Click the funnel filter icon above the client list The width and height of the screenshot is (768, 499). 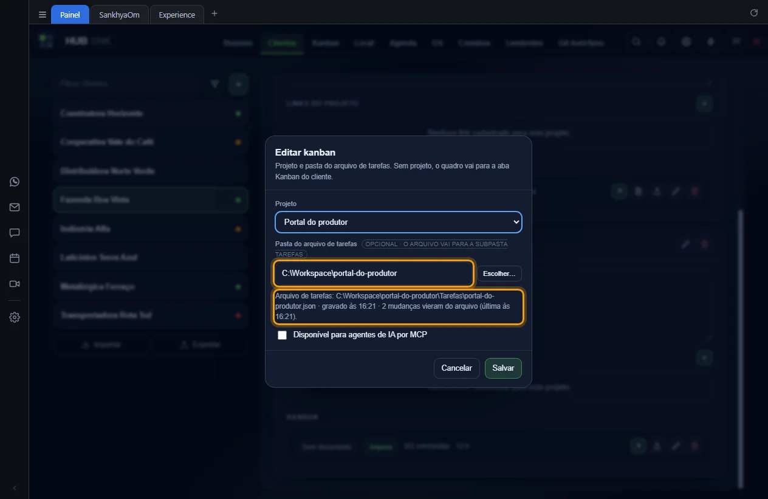pyautogui.click(x=214, y=84)
